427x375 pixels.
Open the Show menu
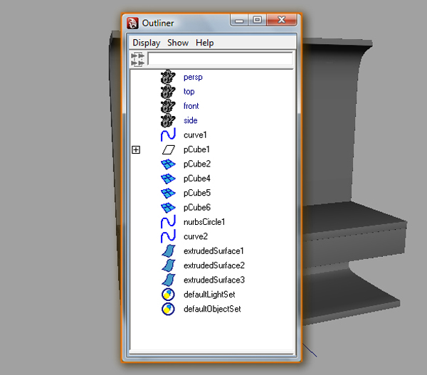tap(178, 43)
